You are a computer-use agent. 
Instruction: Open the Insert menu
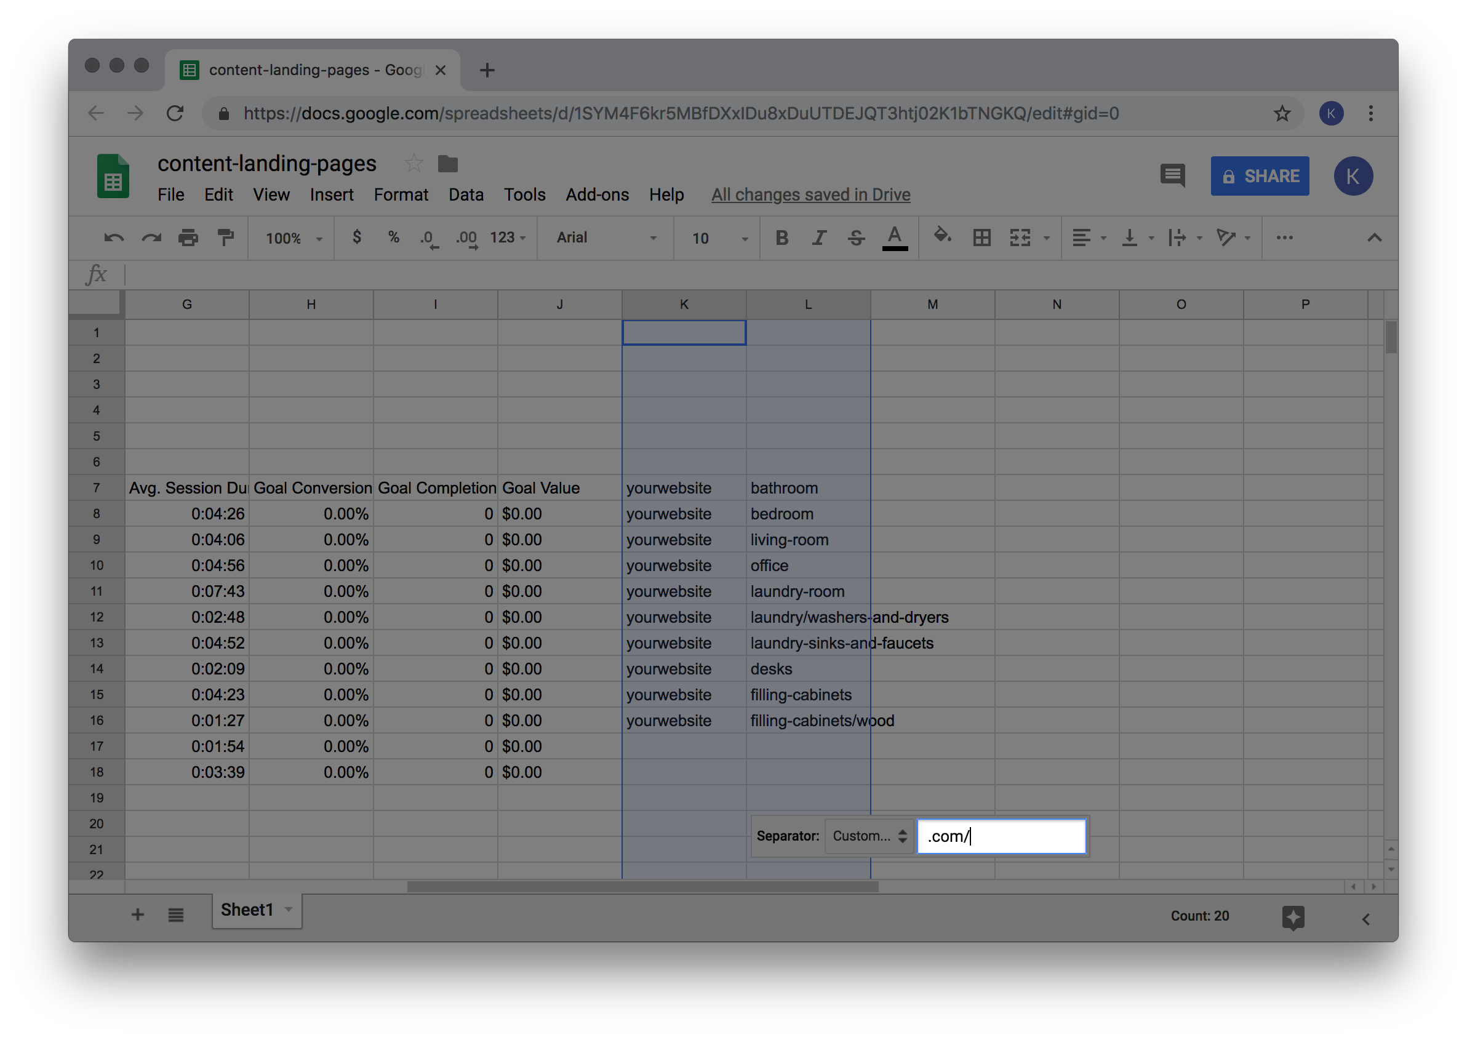tap(331, 194)
